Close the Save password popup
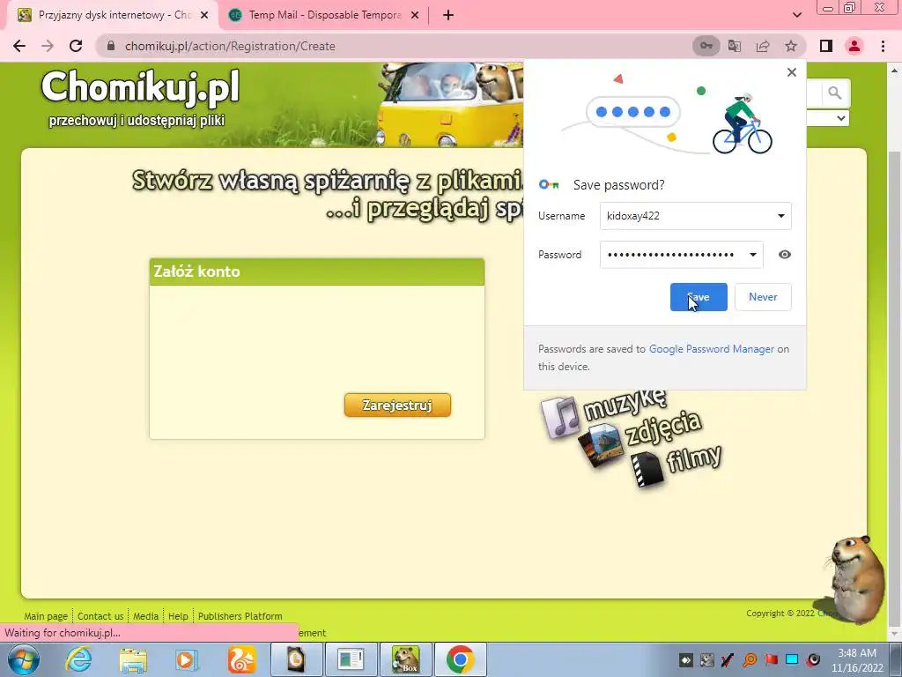Viewport: 902px width, 677px height. tap(792, 72)
